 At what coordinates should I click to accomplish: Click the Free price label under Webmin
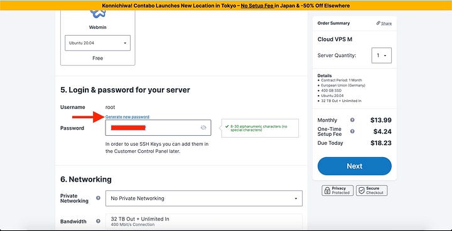click(x=98, y=58)
